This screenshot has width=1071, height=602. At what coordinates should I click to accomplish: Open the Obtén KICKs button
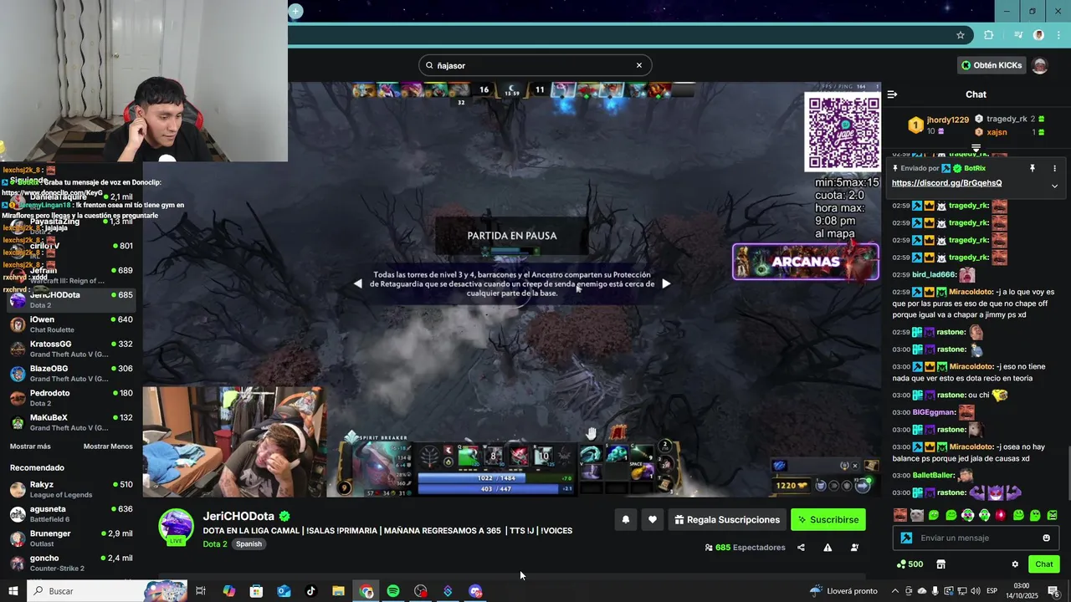tap(992, 65)
